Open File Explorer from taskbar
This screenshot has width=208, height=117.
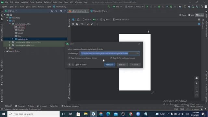[x=86, y=114]
